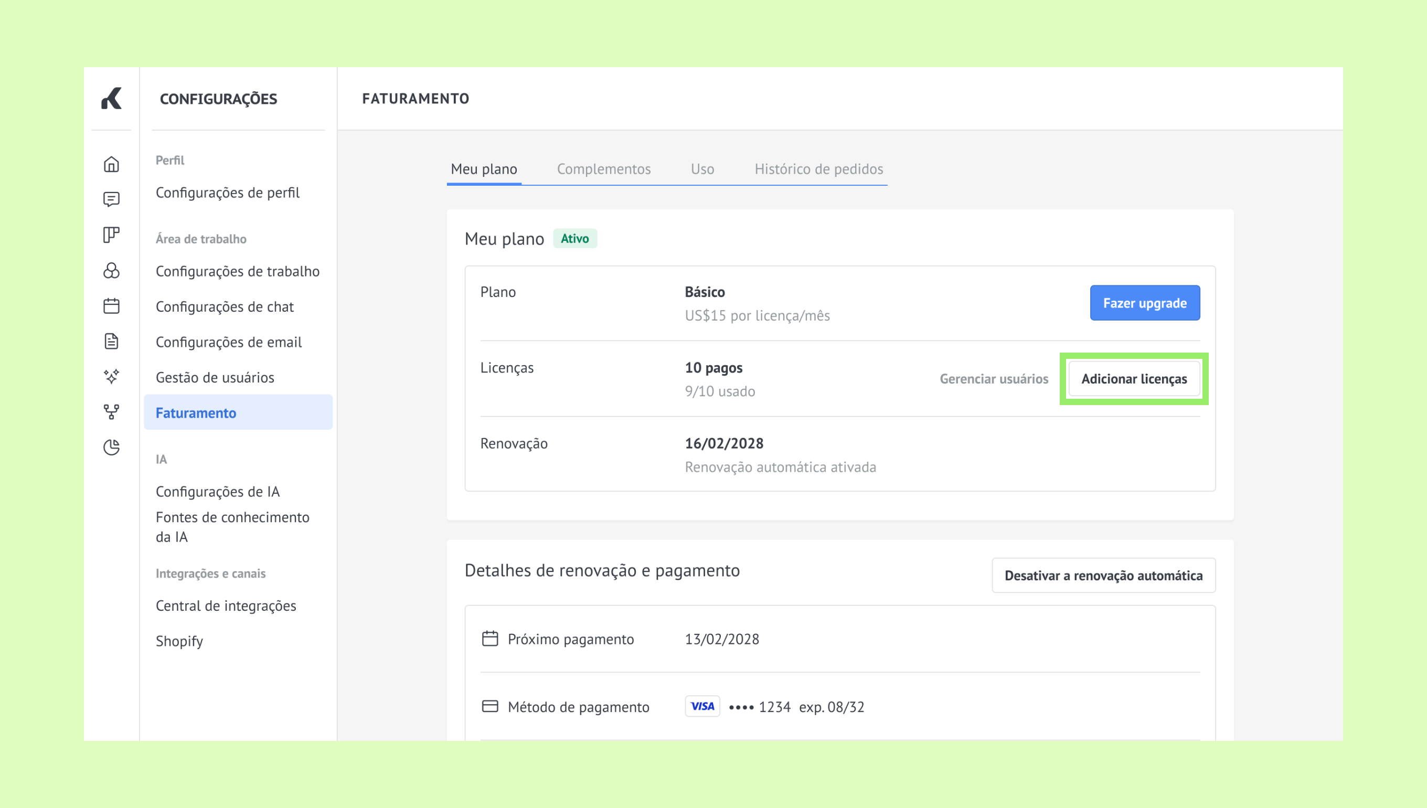The height and width of the screenshot is (808, 1427).
Task: Click the next payment date 13/02/2028
Action: 722,639
